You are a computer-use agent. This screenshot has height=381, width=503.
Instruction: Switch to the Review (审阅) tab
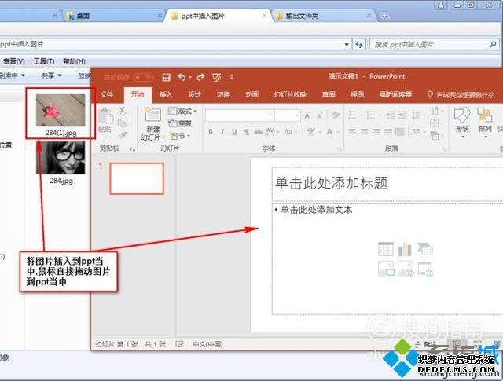329,94
